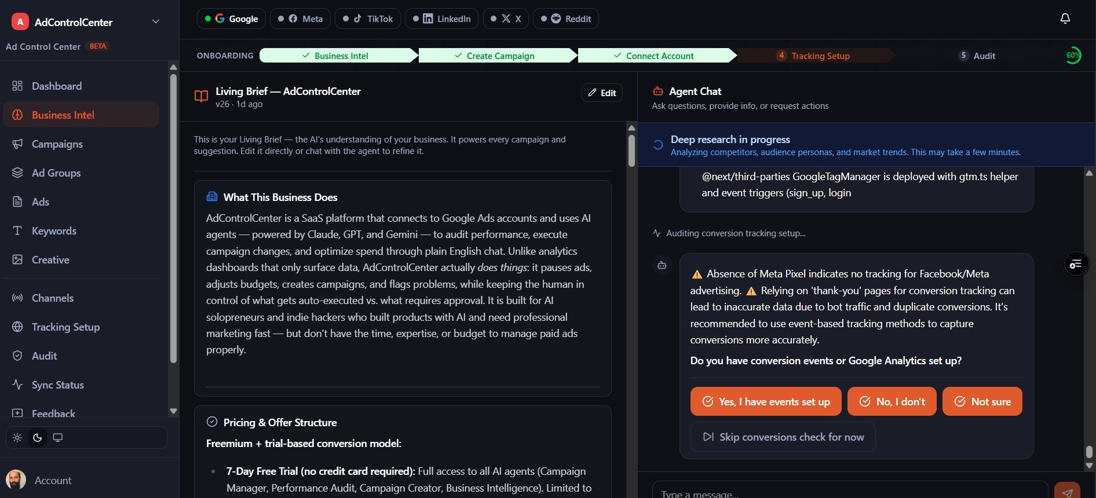Click the What This Business Does building icon
This screenshot has width=1096, height=498.
(x=212, y=197)
